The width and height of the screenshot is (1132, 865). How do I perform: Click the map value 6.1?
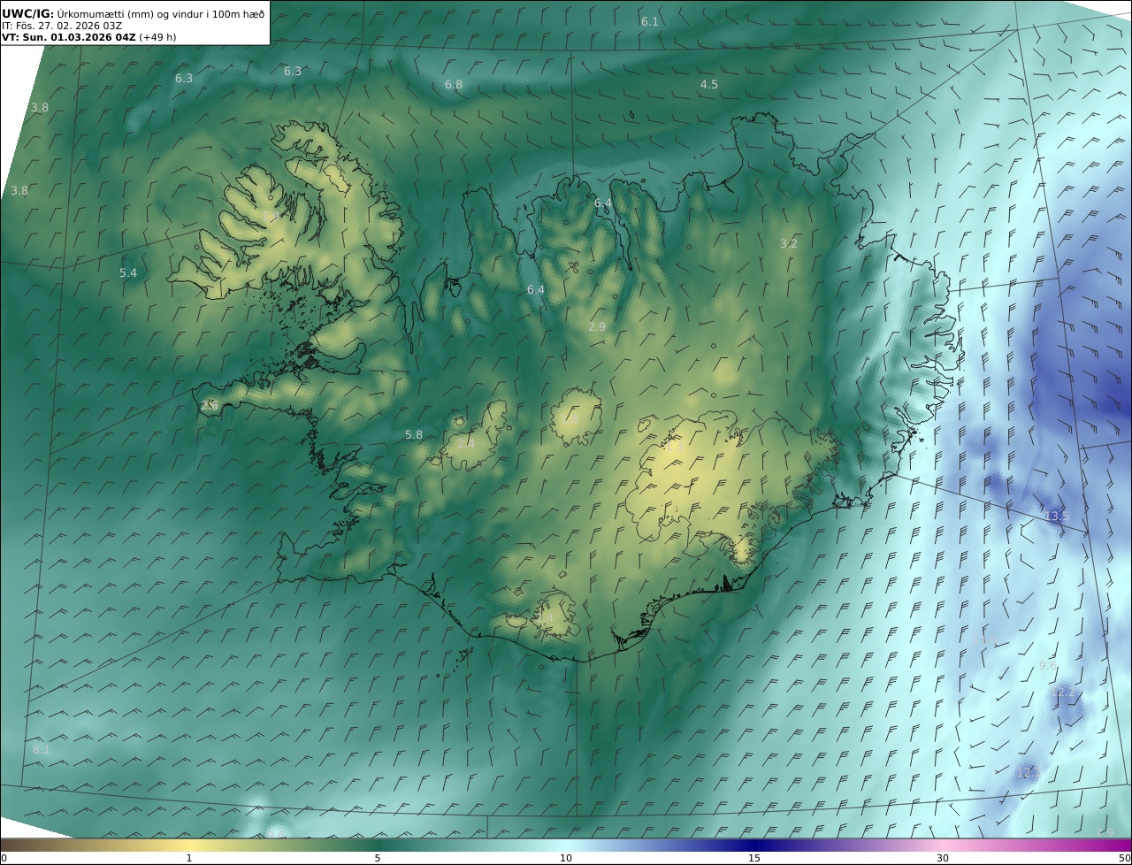[x=650, y=21]
